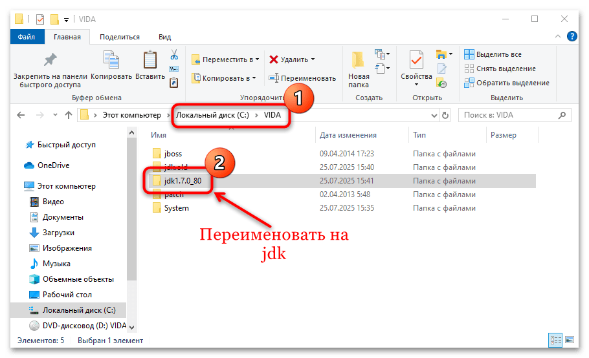
Task: Click the quick access properties icon in the title bar
Action: (x=40, y=19)
